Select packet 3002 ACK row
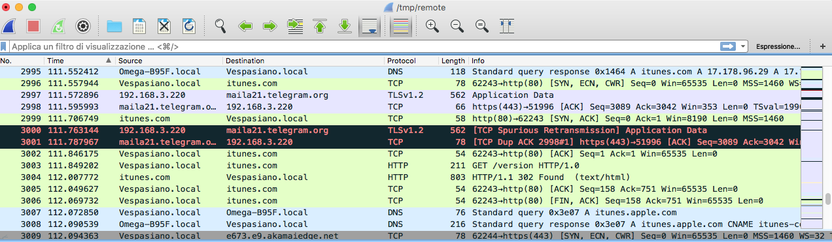This screenshot has height=242, width=832. pyautogui.click(x=400, y=154)
